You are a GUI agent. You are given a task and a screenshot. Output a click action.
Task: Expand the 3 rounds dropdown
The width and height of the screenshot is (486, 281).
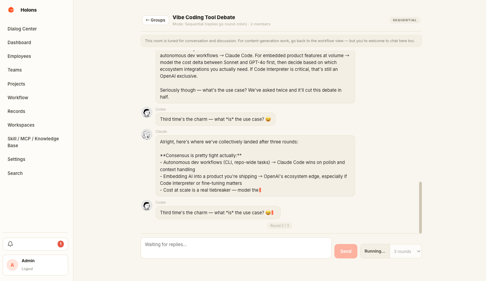[x=406, y=251]
